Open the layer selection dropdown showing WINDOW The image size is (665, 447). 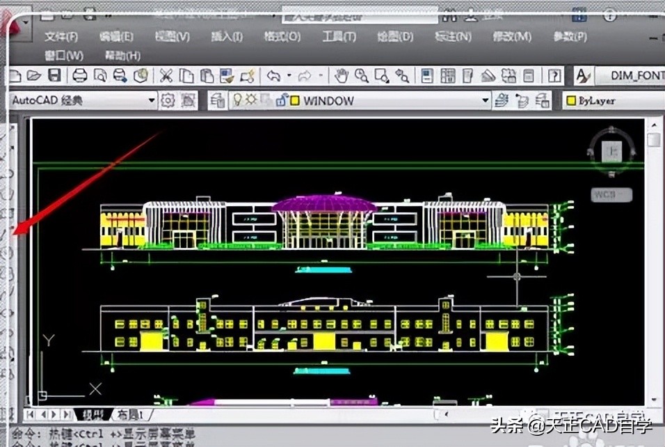point(486,100)
